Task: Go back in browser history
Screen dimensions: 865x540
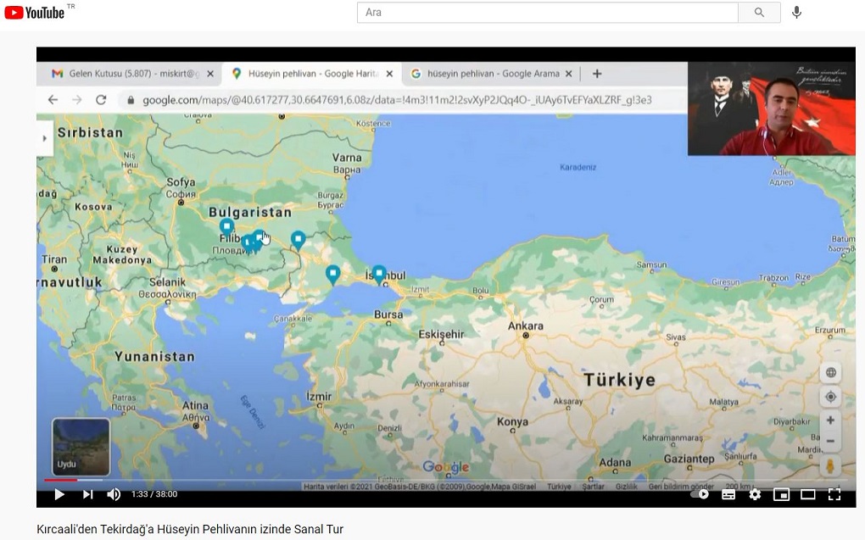Action: (x=53, y=100)
